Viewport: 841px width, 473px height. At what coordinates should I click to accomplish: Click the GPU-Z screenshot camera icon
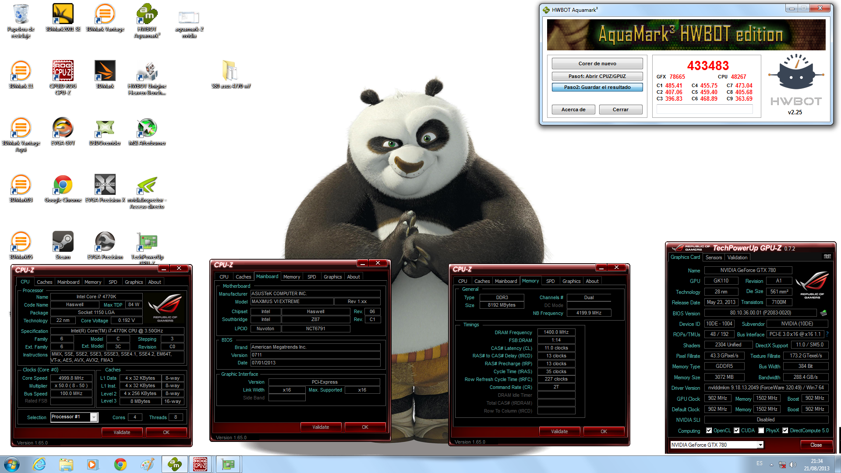827,257
